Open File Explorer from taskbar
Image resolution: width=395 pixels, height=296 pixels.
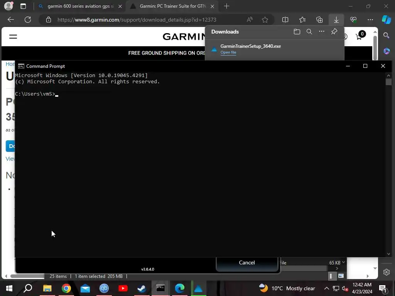(47, 288)
